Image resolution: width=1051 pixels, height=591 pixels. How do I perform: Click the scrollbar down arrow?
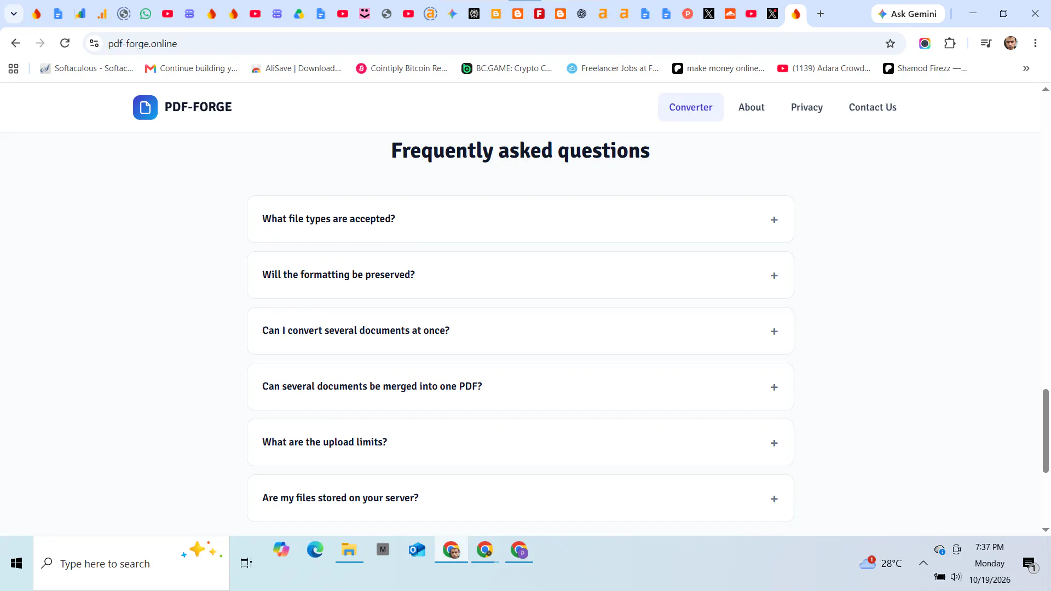pos(1046,530)
